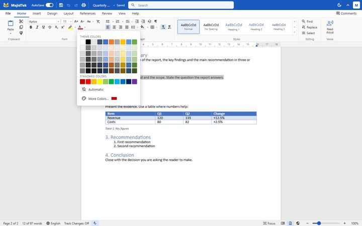Image resolution: width=362 pixels, height=226 pixels.
Task: Switch to the Review tab
Action: point(107,14)
